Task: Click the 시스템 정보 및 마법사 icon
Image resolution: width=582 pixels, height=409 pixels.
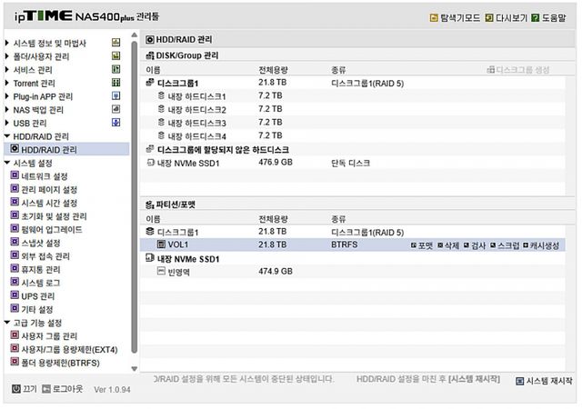Action: [115, 43]
